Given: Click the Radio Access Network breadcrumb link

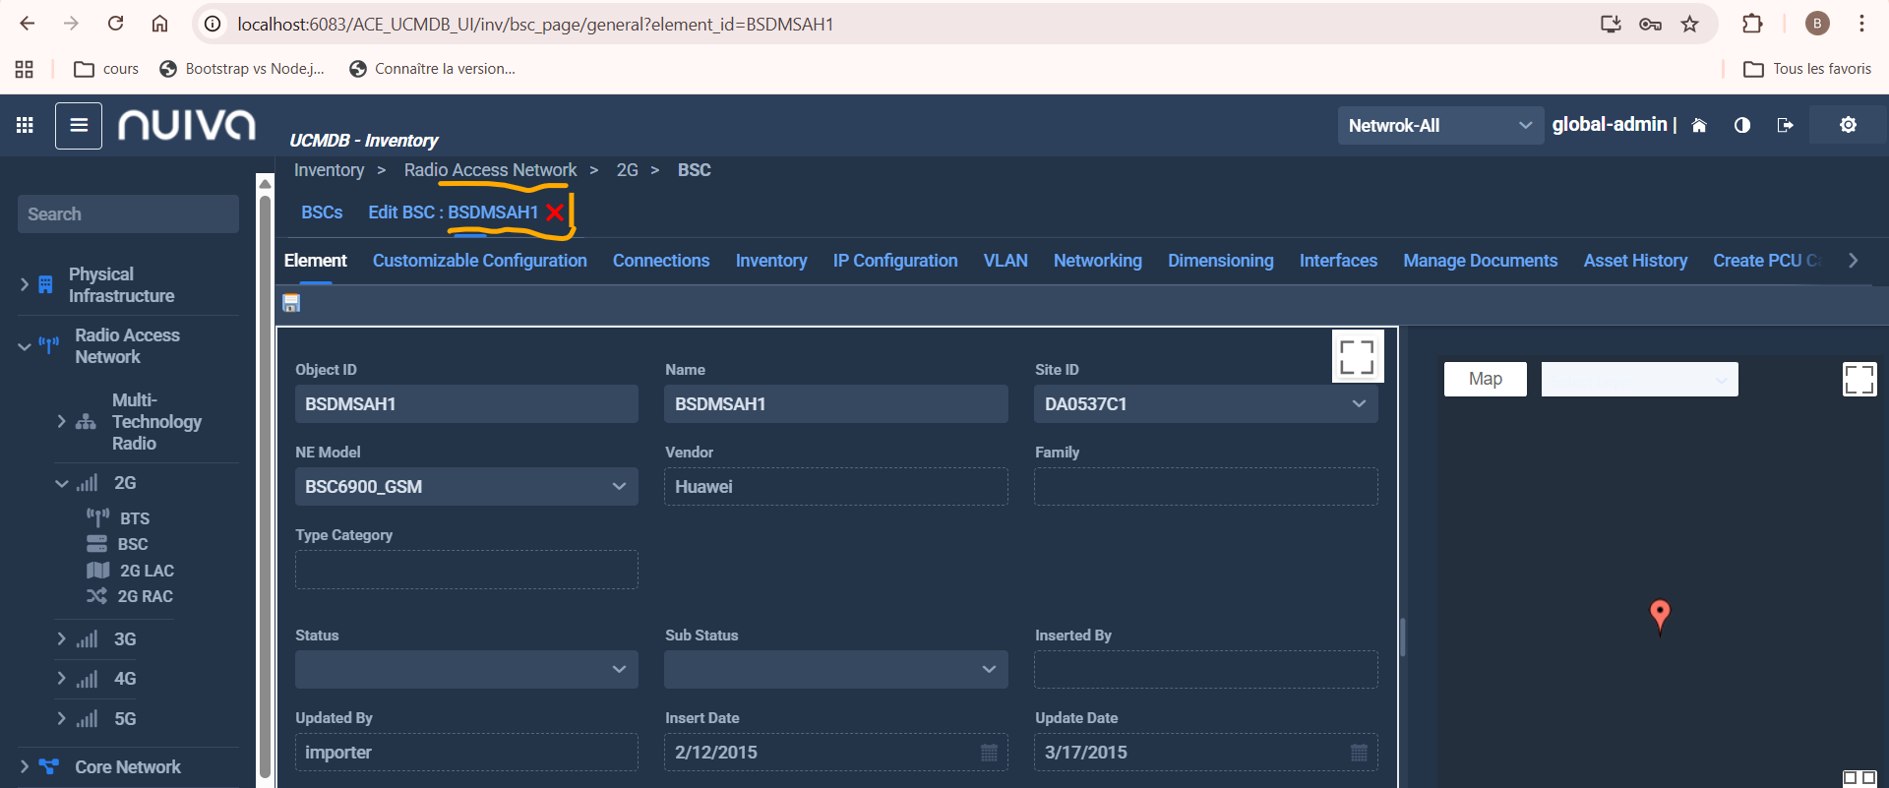Looking at the screenshot, I should click(490, 170).
